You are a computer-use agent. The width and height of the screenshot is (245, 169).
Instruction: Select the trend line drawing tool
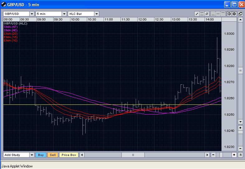[197, 14]
